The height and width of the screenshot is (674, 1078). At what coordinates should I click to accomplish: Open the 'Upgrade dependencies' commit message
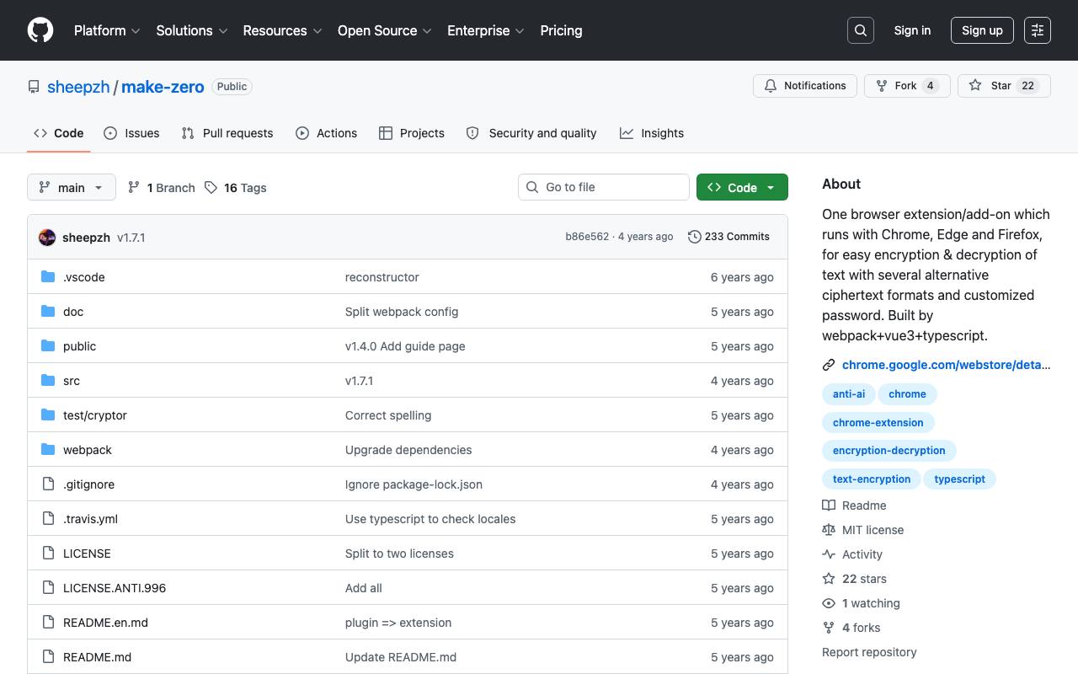coord(408,450)
